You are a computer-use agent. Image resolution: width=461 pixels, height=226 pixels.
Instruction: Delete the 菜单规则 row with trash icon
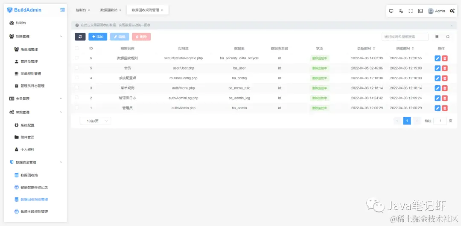pos(445,88)
